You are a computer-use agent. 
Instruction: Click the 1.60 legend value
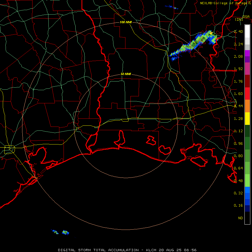point(238,94)
